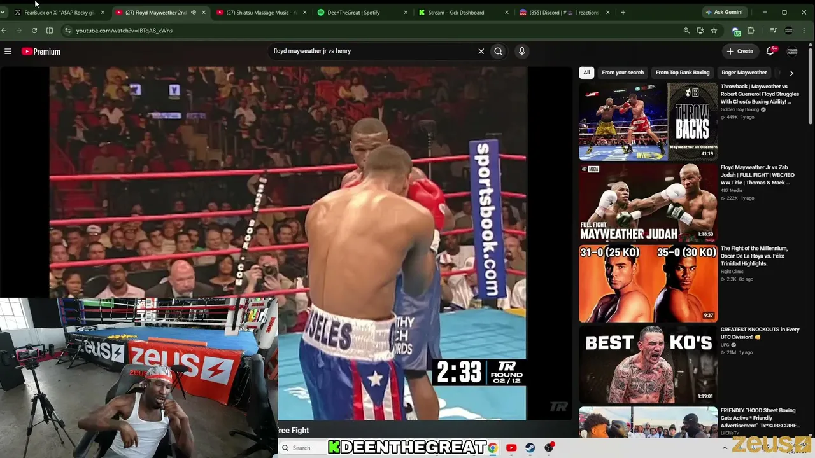Click the Create button
815x458 pixels.
pos(740,51)
